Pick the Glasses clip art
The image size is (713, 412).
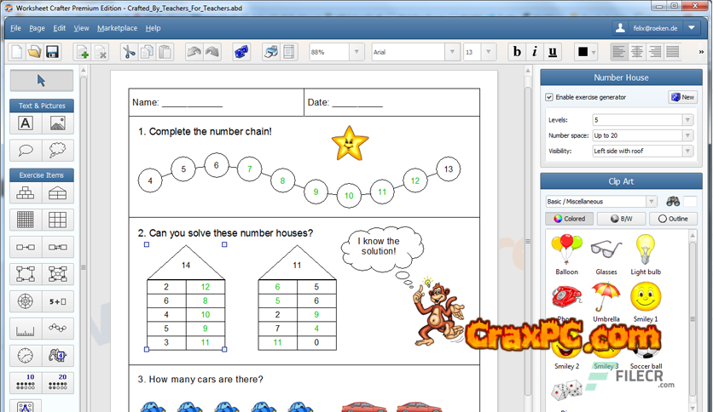coord(606,255)
